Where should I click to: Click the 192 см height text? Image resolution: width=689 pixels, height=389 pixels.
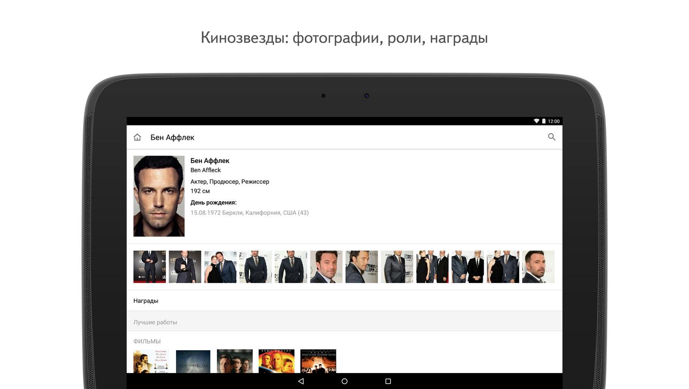click(x=200, y=191)
